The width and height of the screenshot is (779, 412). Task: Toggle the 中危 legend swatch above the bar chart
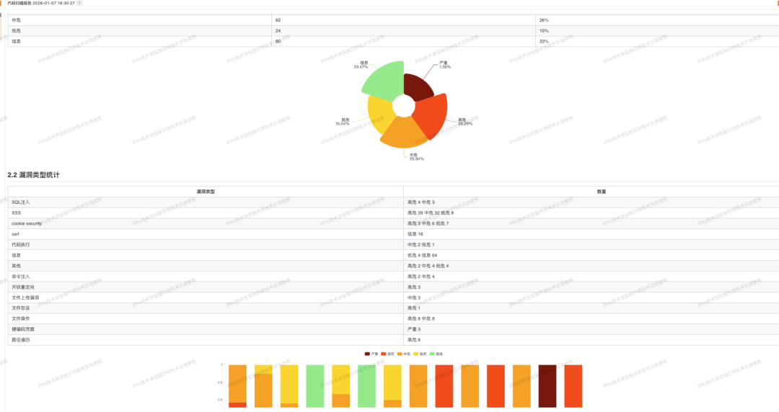(x=400, y=354)
